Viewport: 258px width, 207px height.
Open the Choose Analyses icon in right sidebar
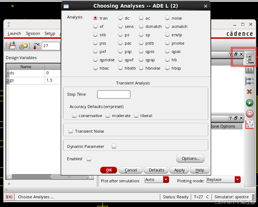(x=250, y=59)
